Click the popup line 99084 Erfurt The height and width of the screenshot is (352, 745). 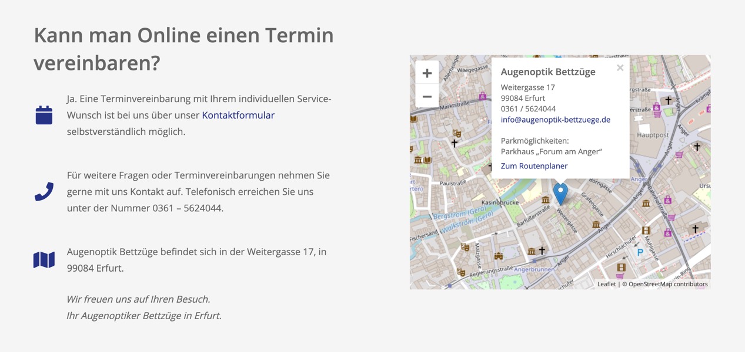tap(523, 98)
